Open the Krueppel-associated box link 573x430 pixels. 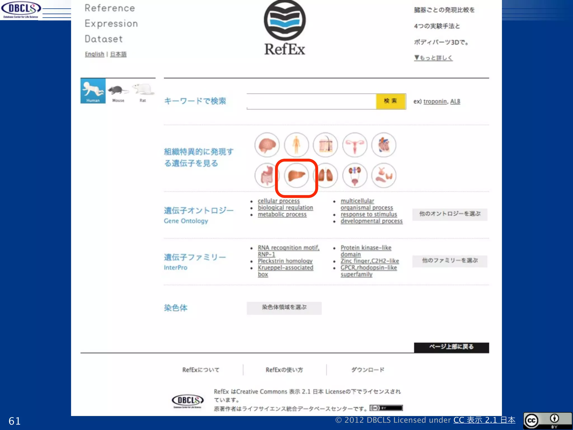(285, 271)
